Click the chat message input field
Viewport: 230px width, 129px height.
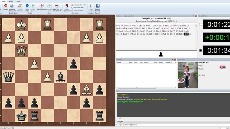174,125
